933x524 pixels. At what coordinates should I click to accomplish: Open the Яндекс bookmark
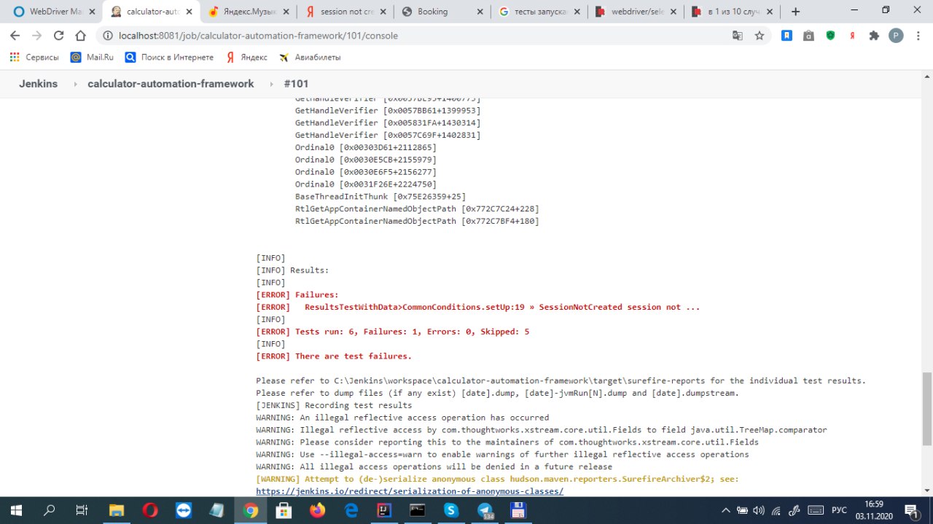(x=246, y=57)
